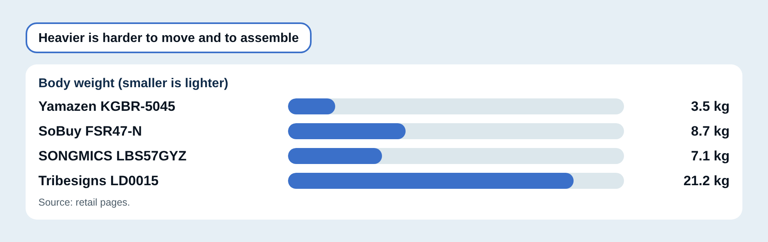Click the Yamazen KGBR-5045 label
Image resolution: width=768 pixels, height=242 pixels.
107,106
